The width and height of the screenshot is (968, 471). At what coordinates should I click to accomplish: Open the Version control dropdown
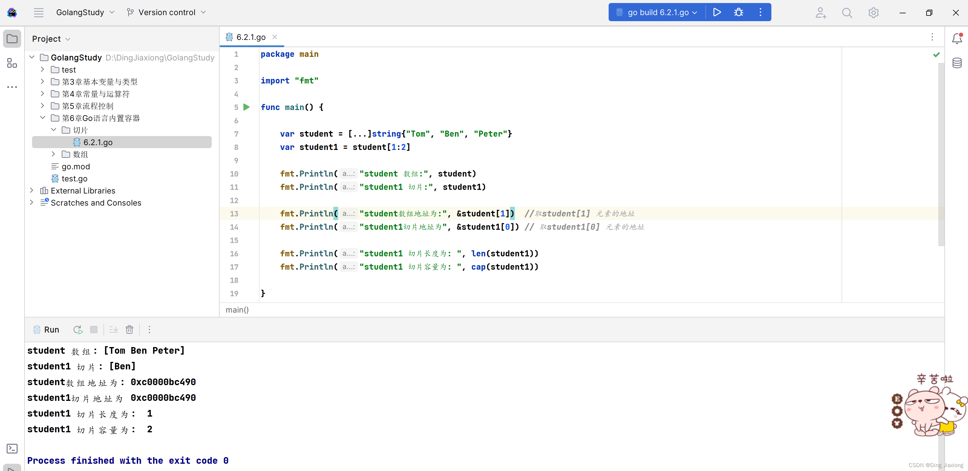click(x=167, y=12)
